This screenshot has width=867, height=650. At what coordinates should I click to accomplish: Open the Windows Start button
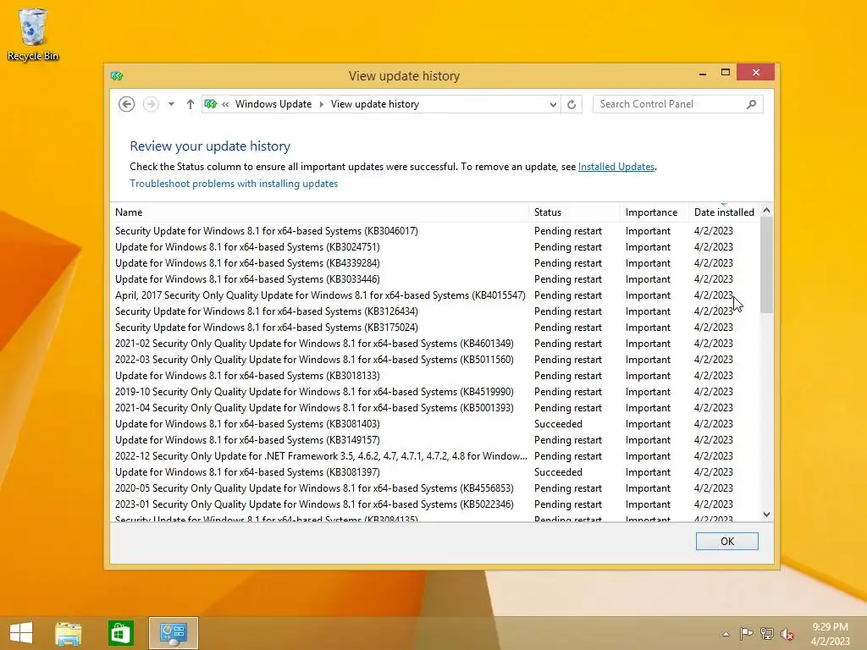21,633
